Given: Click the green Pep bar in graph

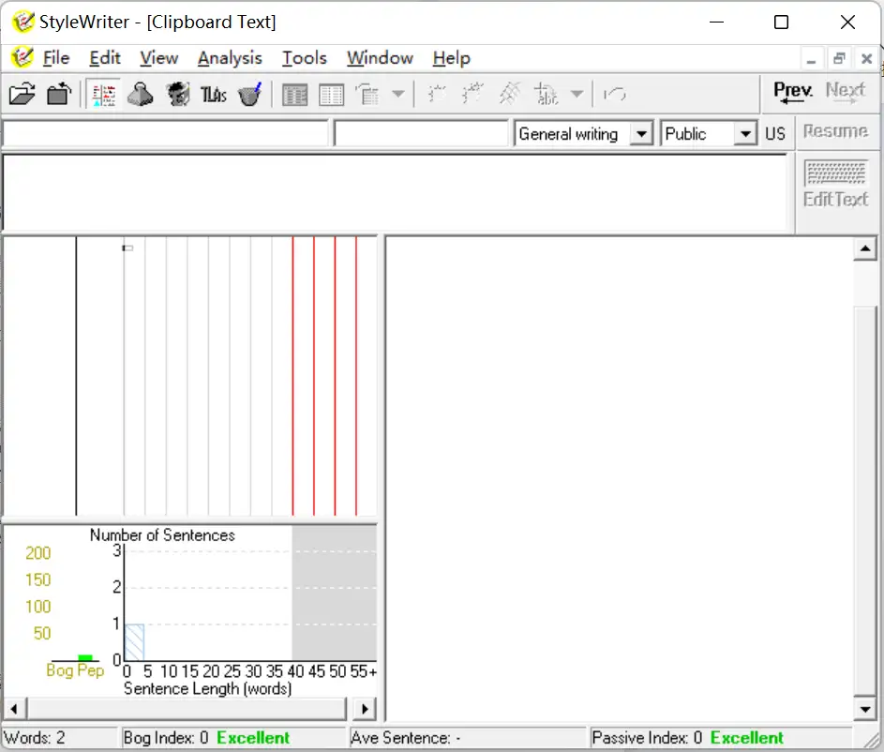Looking at the screenshot, I should 85,658.
